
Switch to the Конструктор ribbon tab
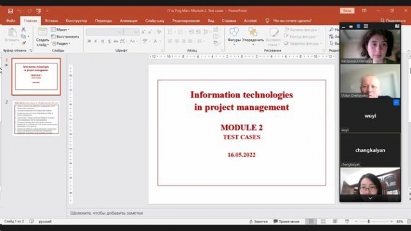[x=76, y=21]
